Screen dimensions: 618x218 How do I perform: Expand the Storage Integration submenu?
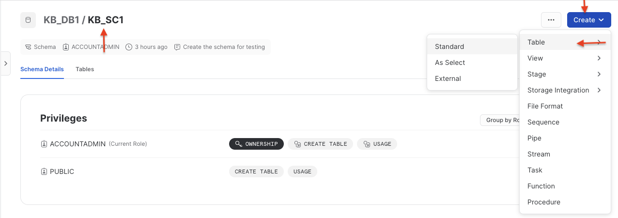(x=565, y=90)
